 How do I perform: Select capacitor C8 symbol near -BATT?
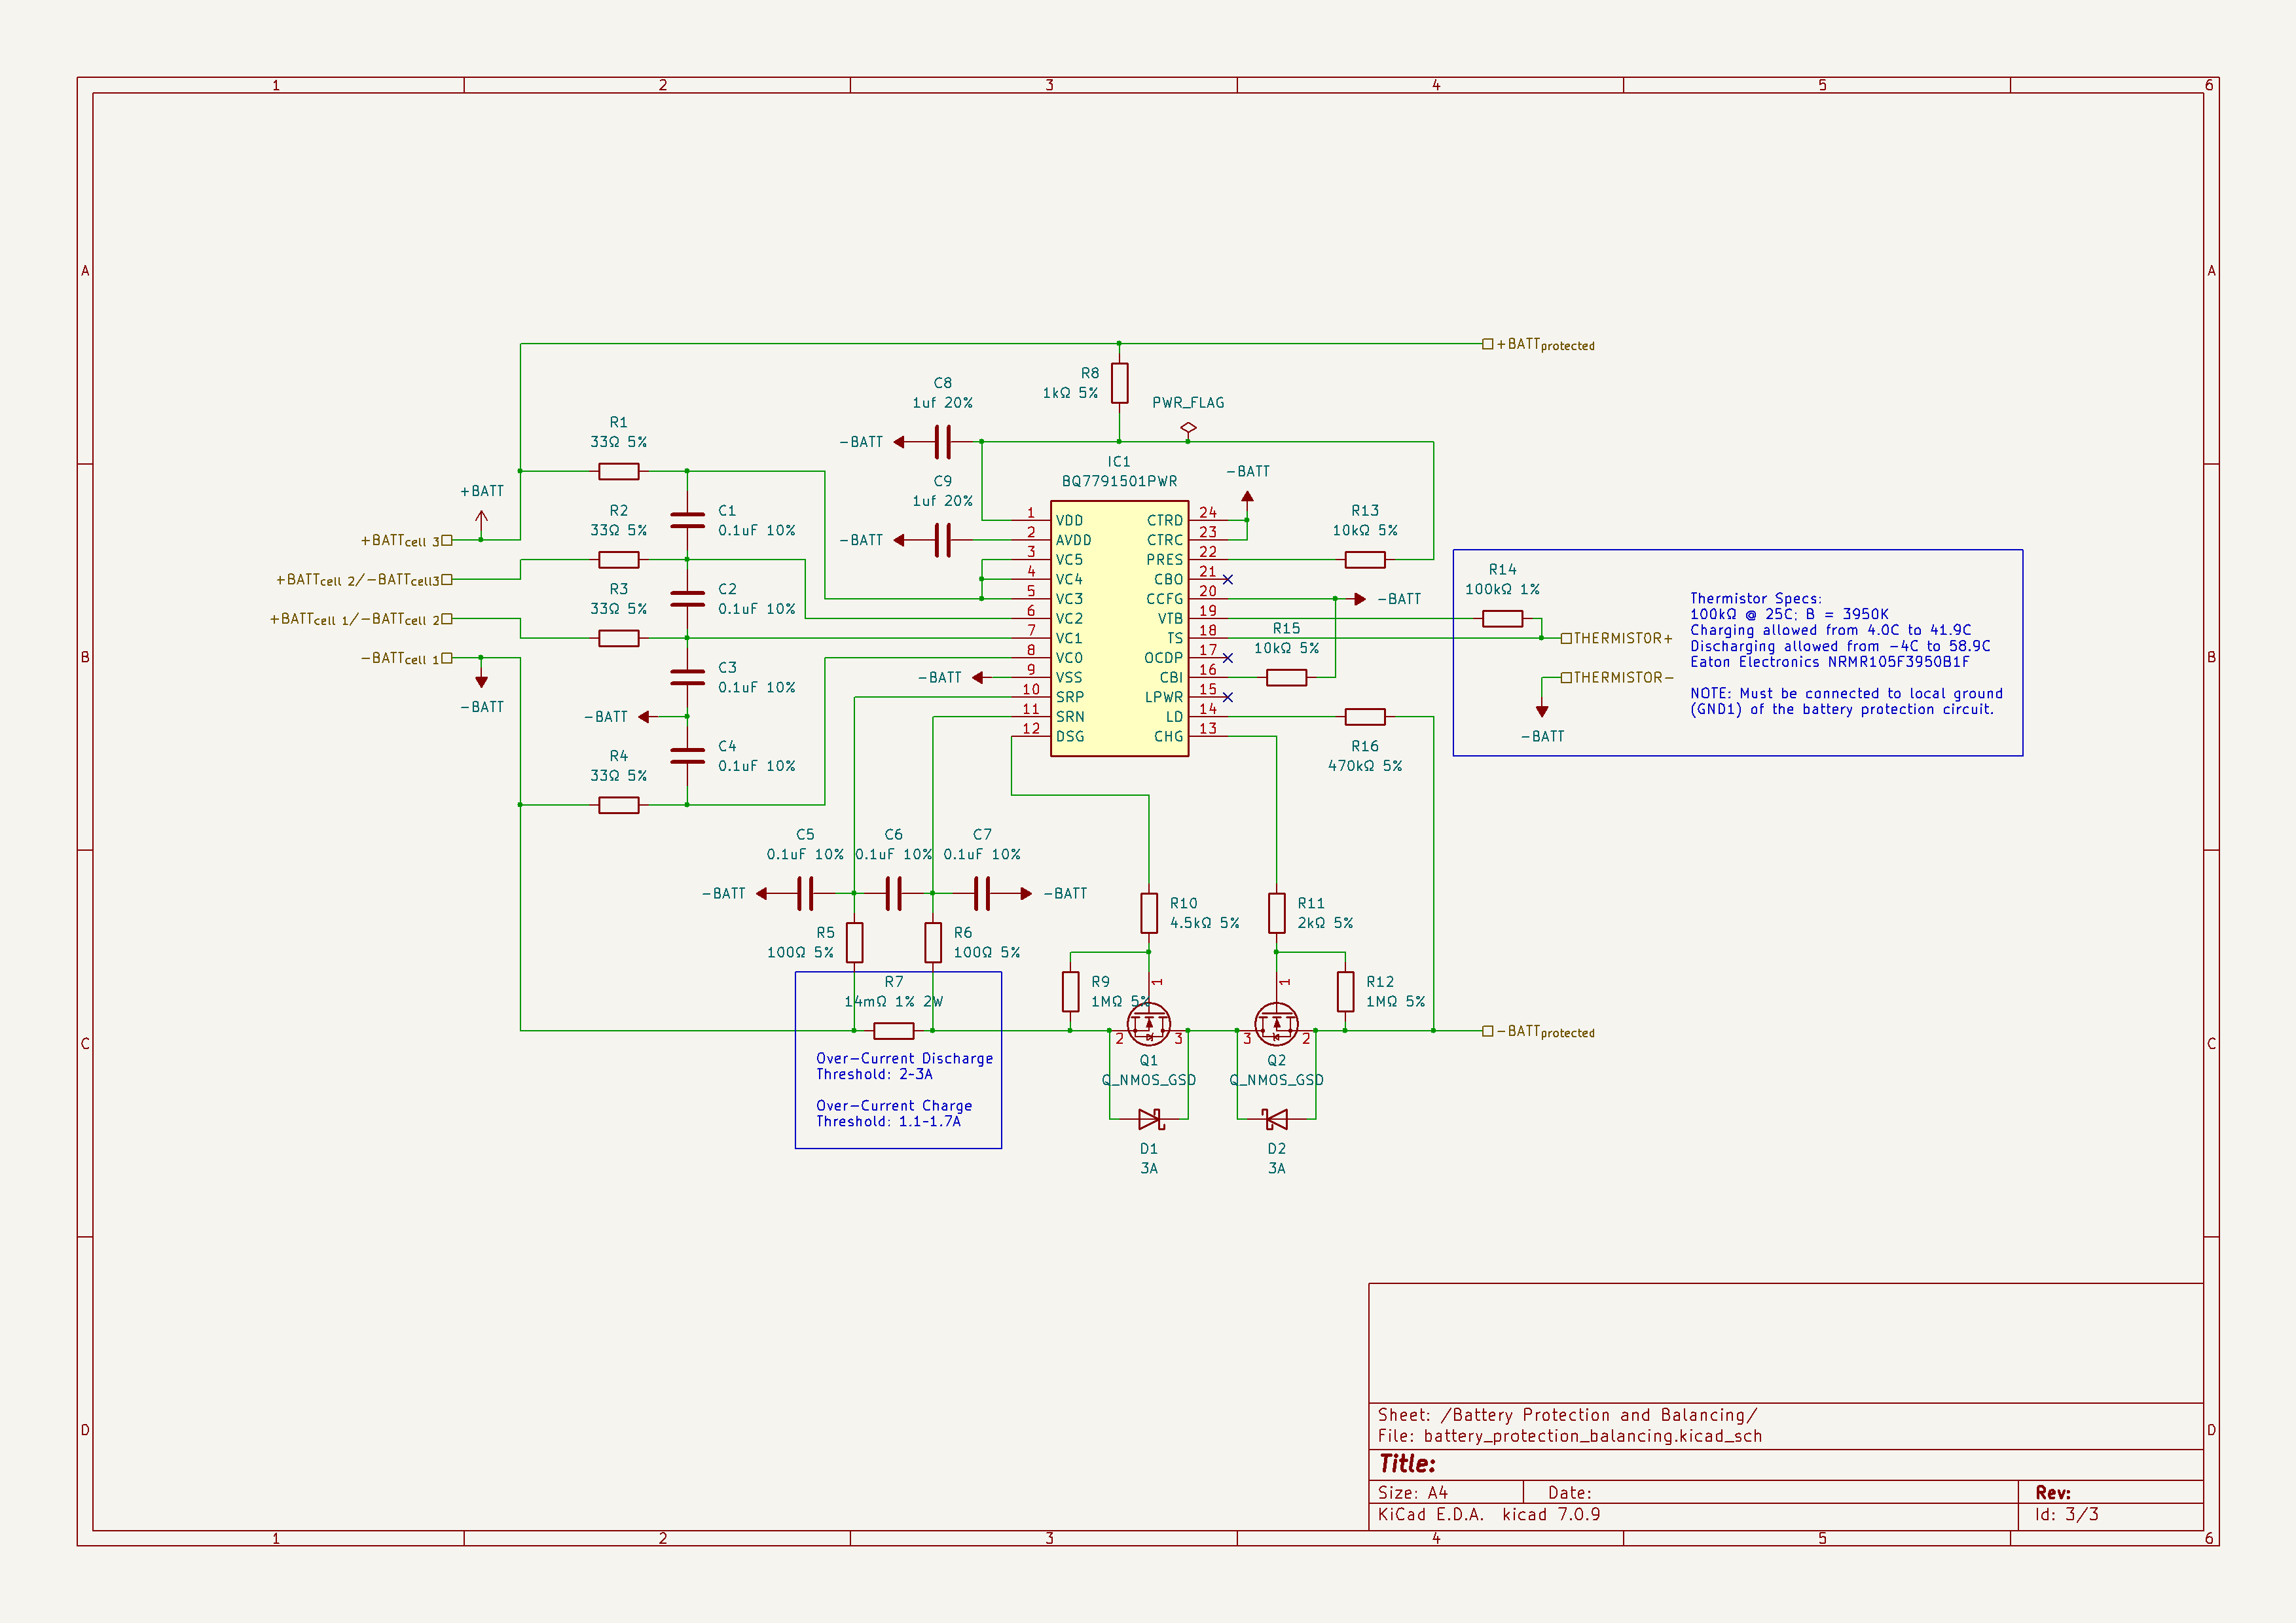[942, 442]
